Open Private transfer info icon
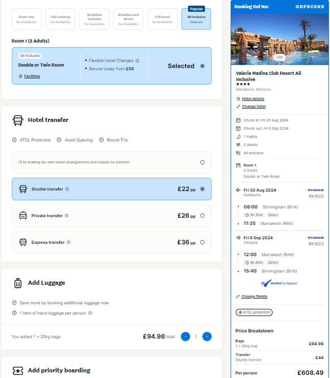Screen dimensions: 330x378 [x=67, y=216]
